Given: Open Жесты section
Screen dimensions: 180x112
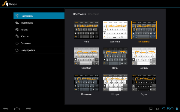Looking at the screenshot, I should pos(39,36).
